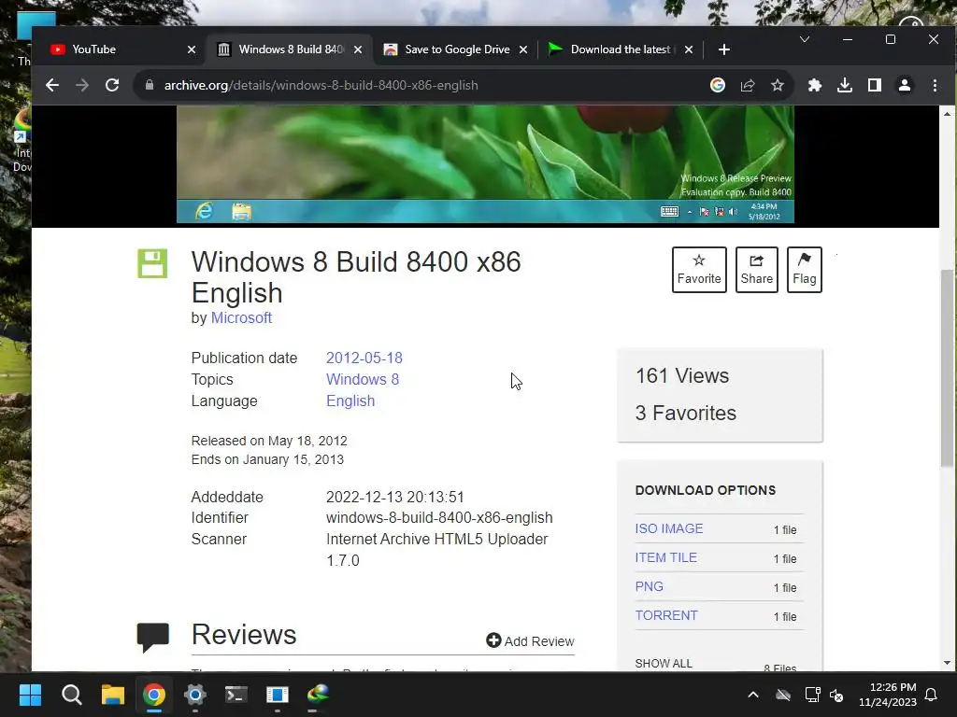Click the share page icon in the address bar
This screenshot has width=957, height=717.
748,85
